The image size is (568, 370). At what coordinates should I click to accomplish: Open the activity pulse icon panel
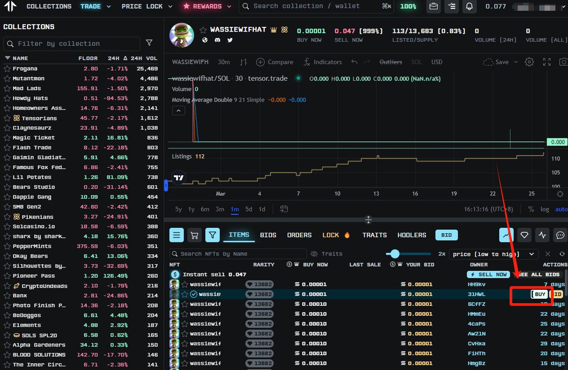click(542, 235)
